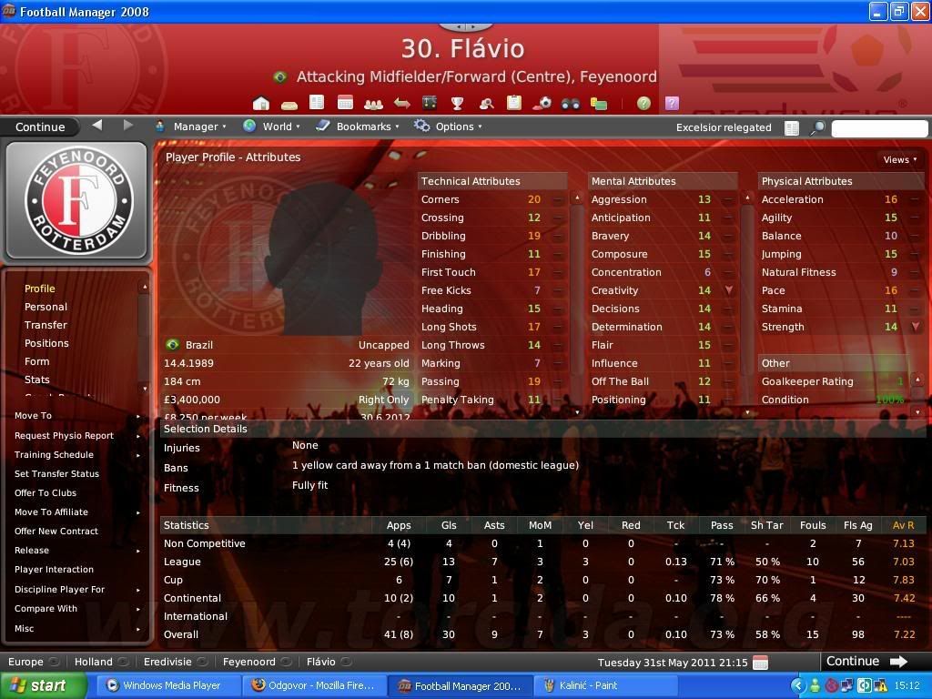Click the purple question mark hint icon

(673, 104)
